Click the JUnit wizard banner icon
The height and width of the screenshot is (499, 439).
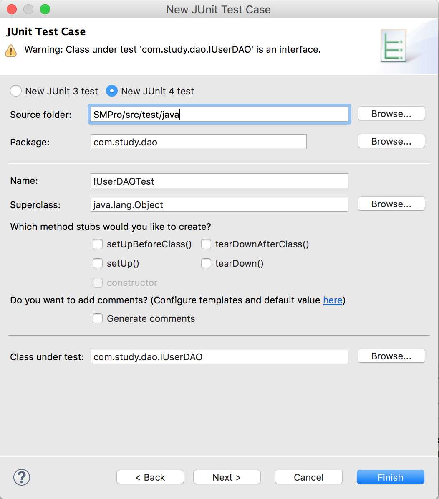393,46
